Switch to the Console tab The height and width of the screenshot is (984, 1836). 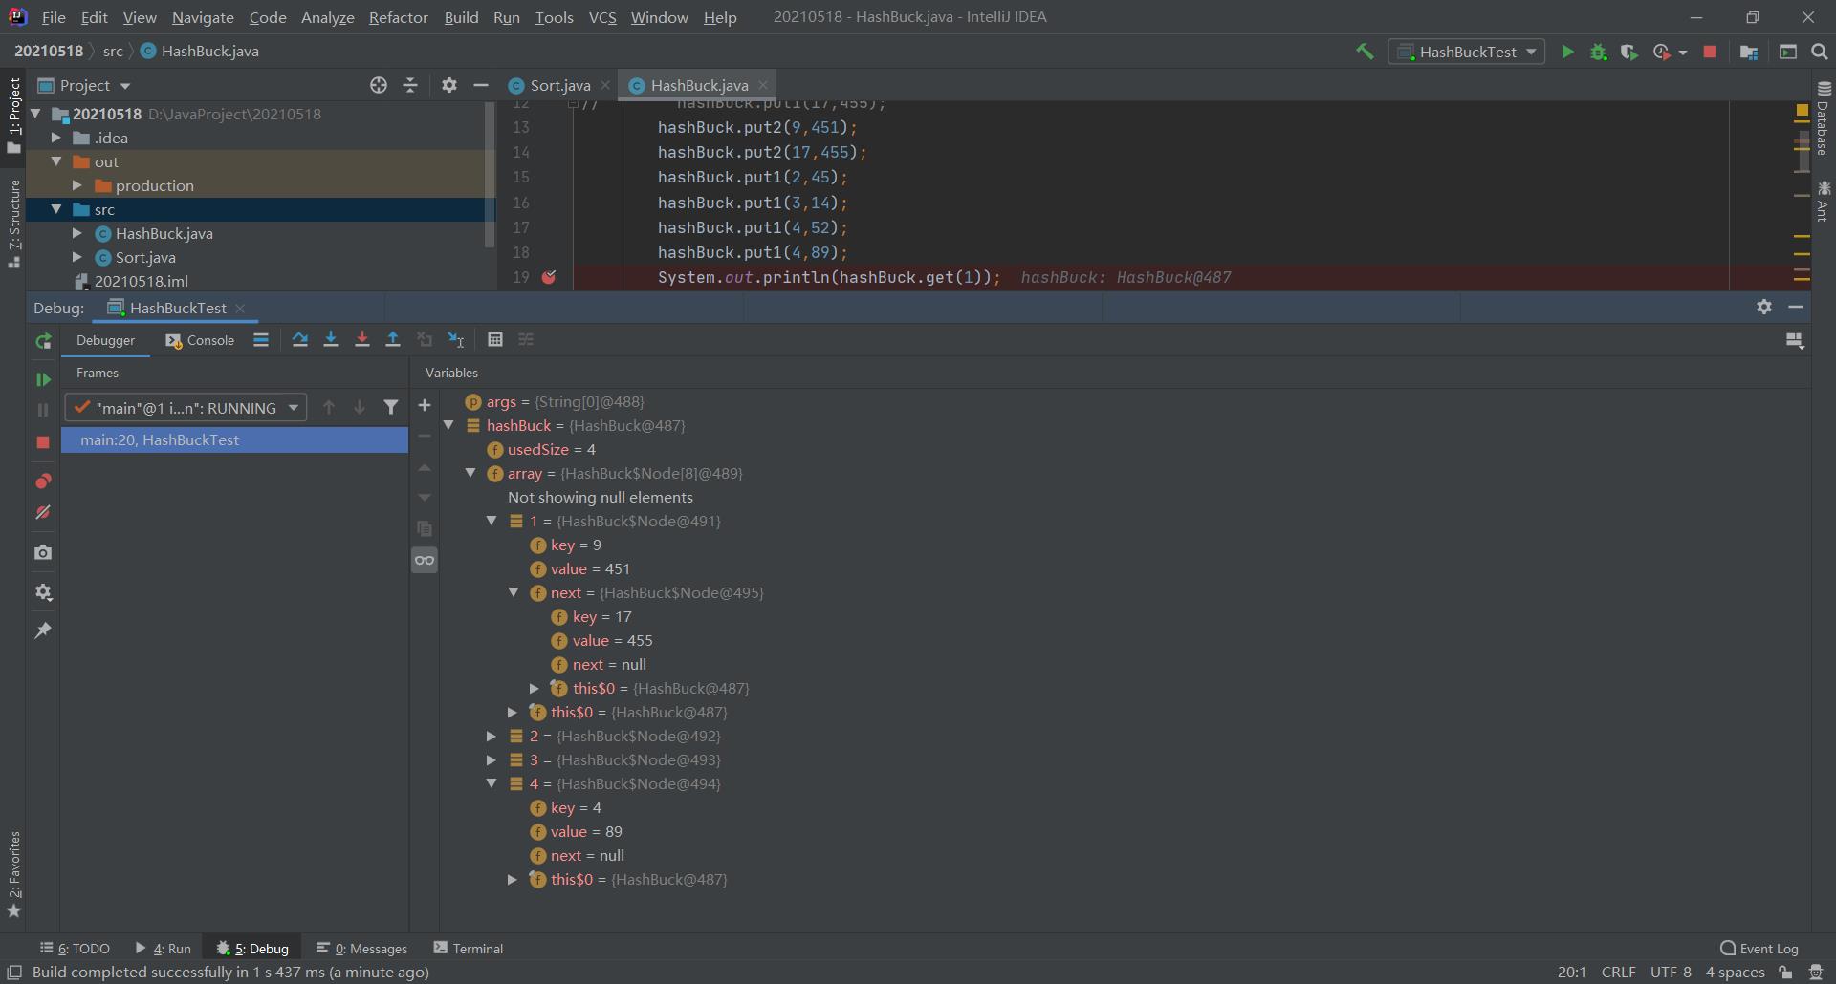coord(200,340)
